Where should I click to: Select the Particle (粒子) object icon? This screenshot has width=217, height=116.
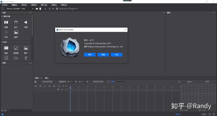click(16, 22)
